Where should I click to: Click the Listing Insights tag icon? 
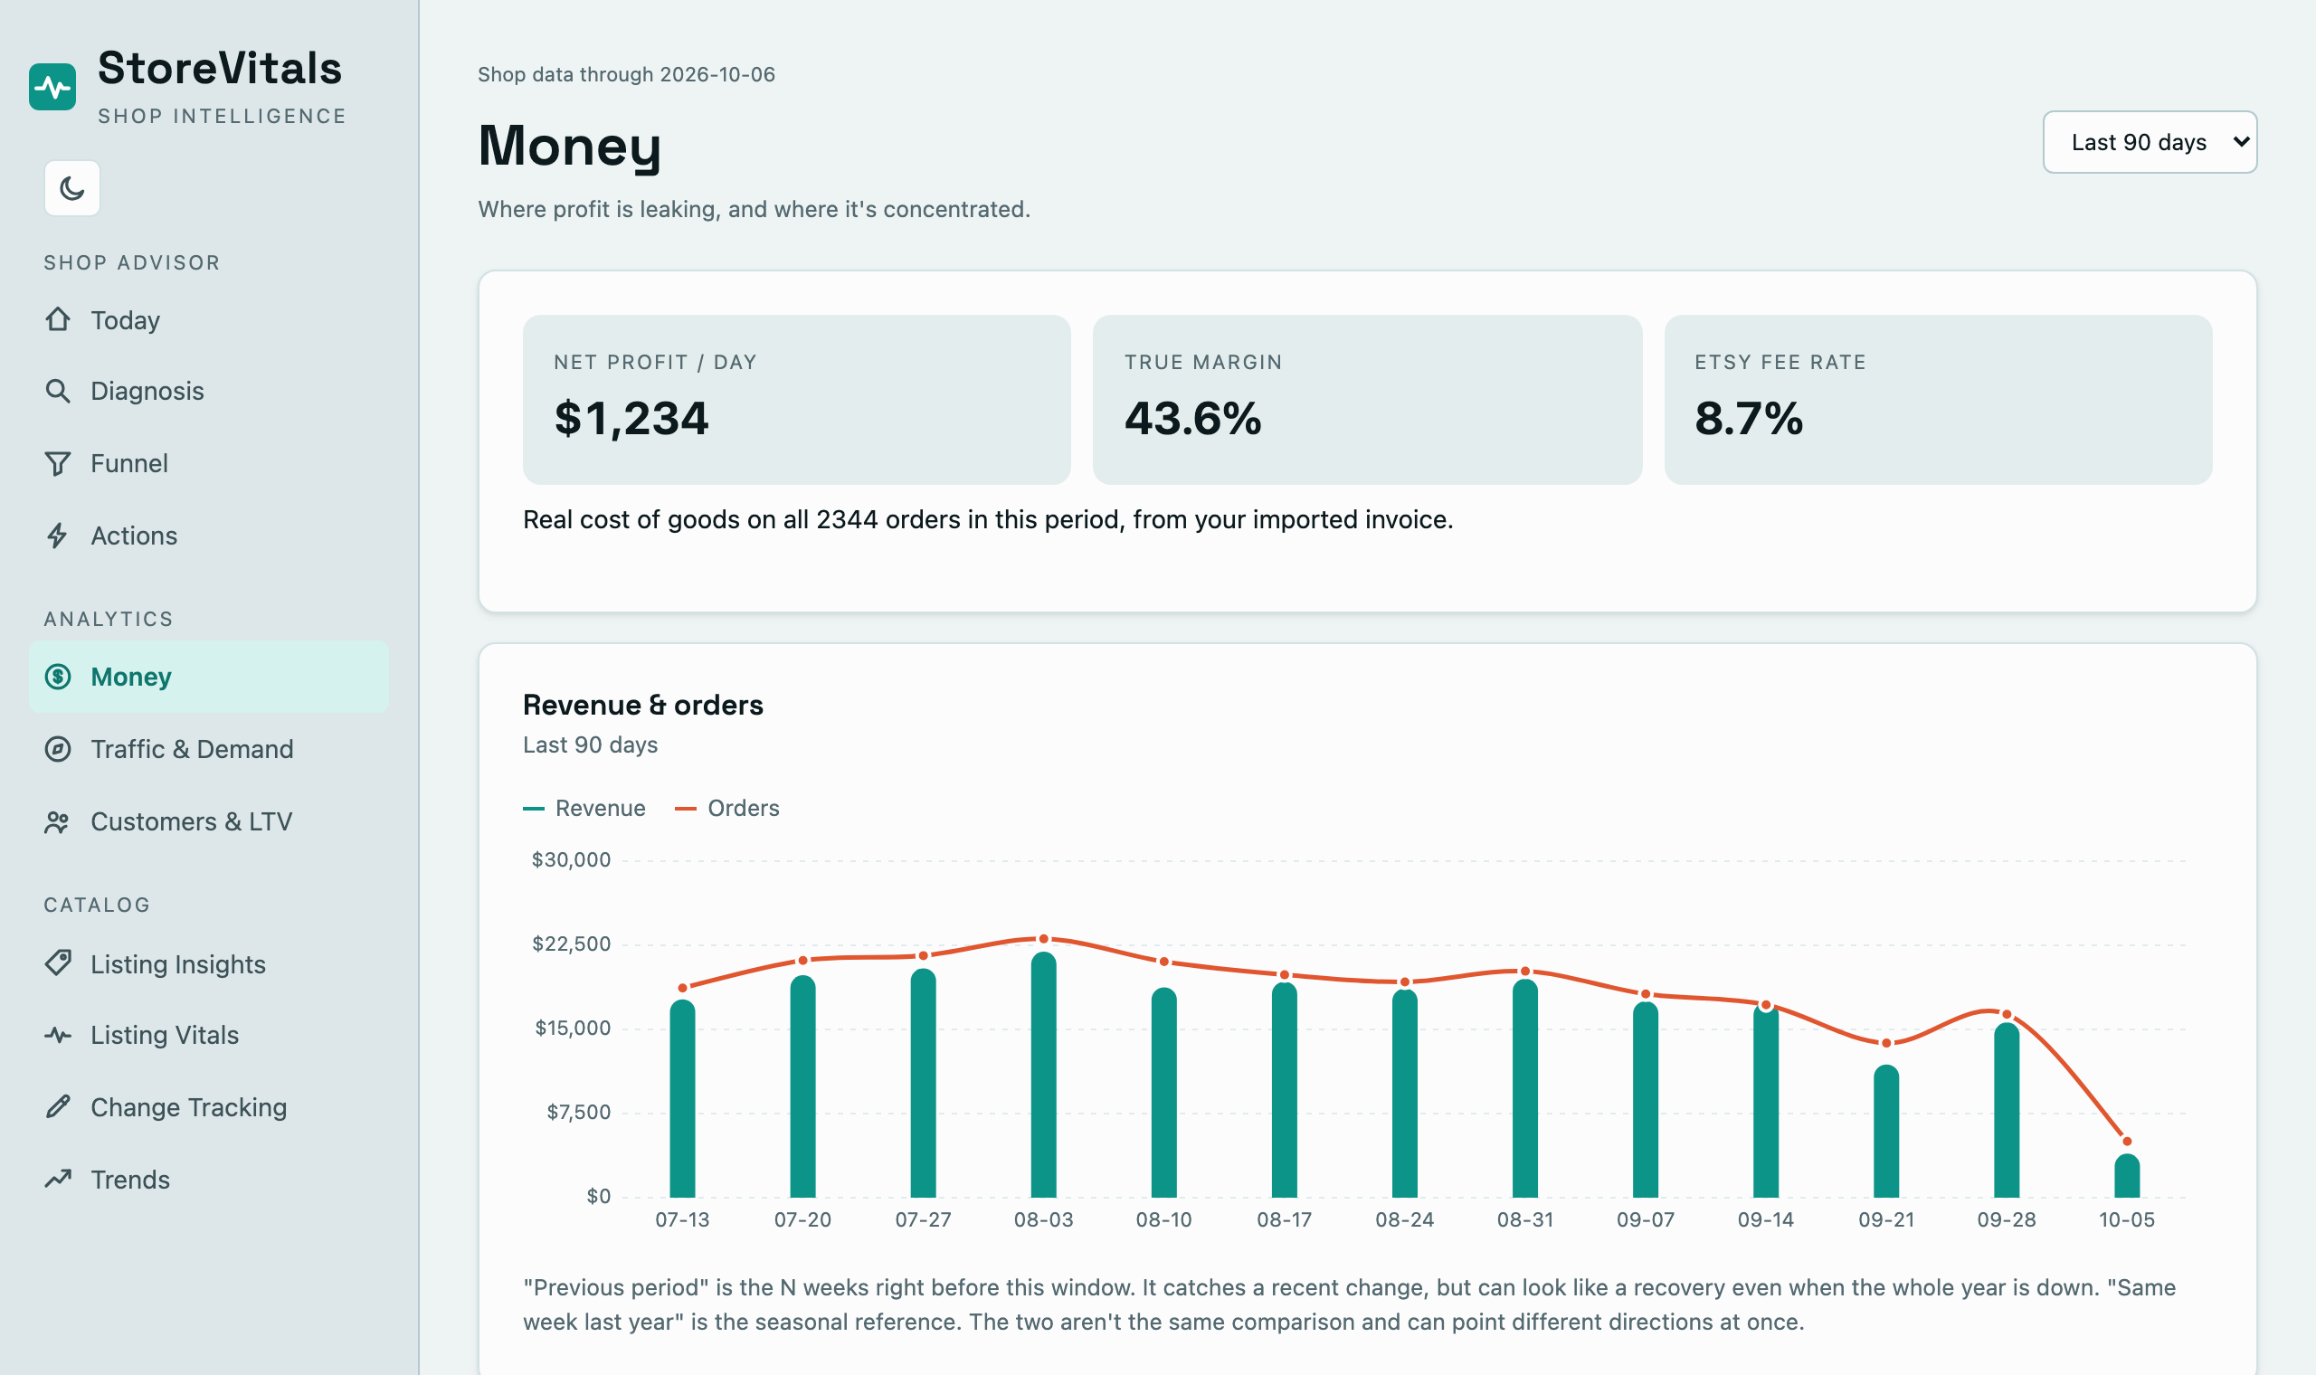coord(57,963)
